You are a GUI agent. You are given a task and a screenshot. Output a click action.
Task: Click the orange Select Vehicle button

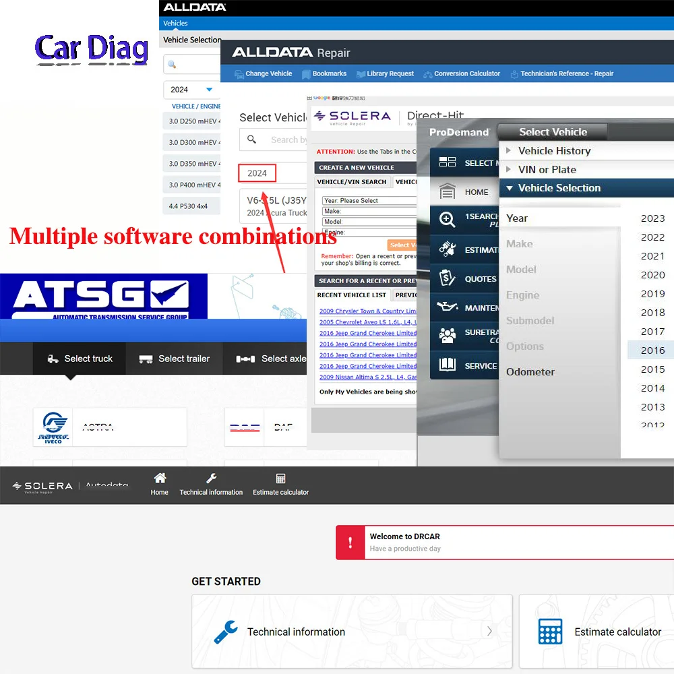402,245
